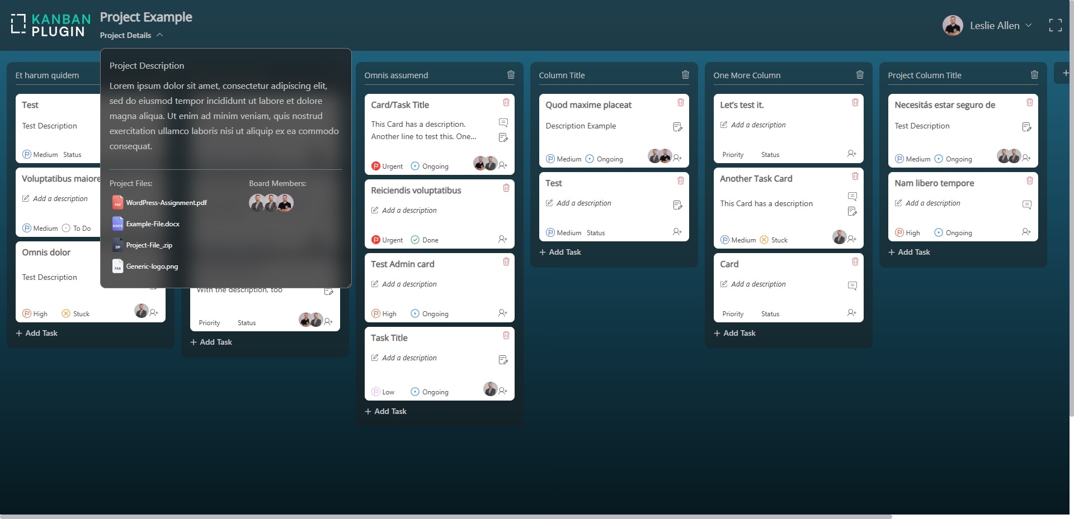The image size is (1074, 519).
Task: Open the Priority selector on Let's test it card
Action: tap(733, 155)
